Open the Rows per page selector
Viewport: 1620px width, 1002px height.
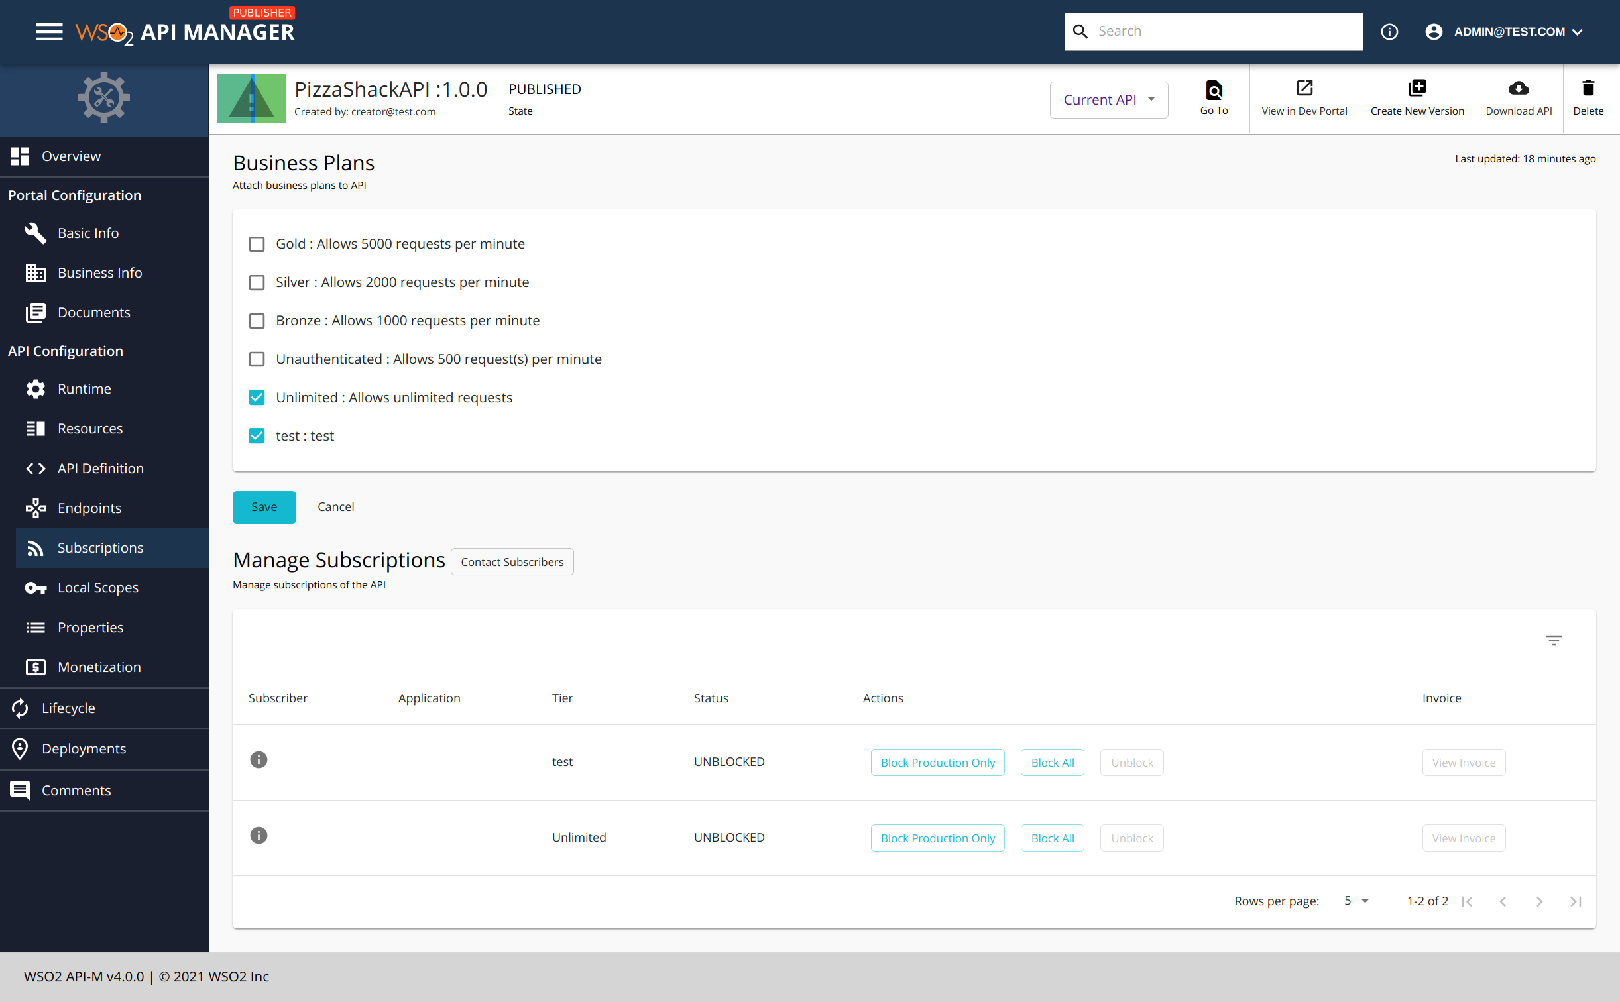coord(1355,901)
